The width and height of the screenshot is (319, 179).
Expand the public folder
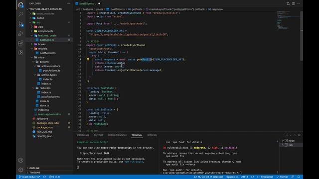point(40,18)
